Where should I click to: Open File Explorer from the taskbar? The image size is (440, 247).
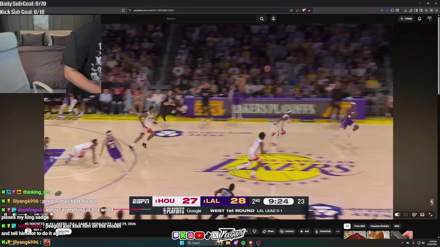(x=228, y=243)
